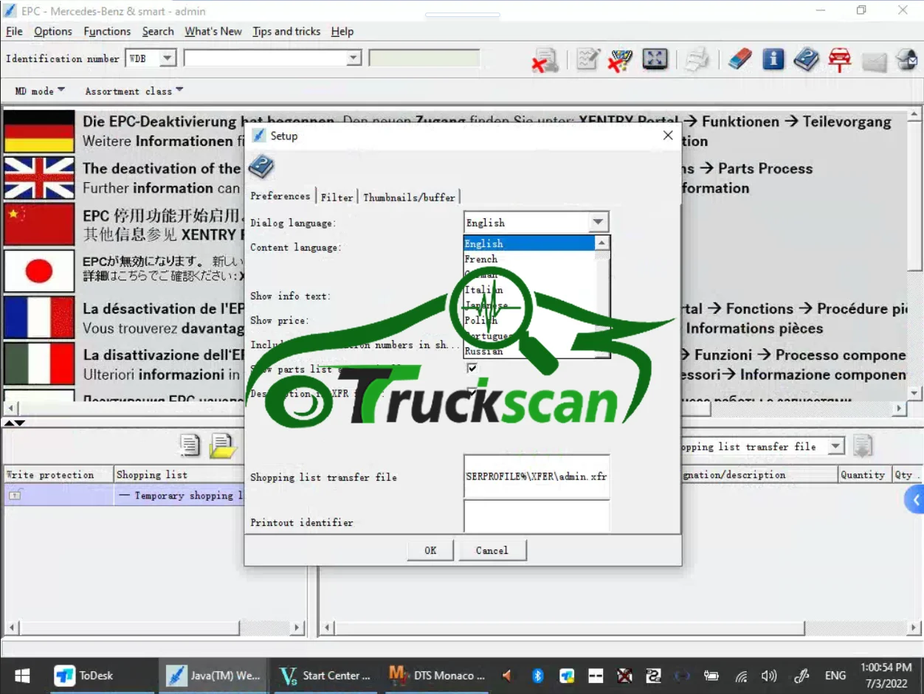Screen dimensions: 924x694
Task: Open the Options menu
Action: (x=53, y=31)
